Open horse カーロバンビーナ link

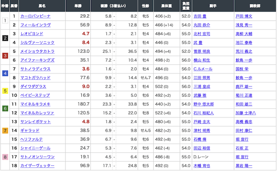click(x=35, y=16)
